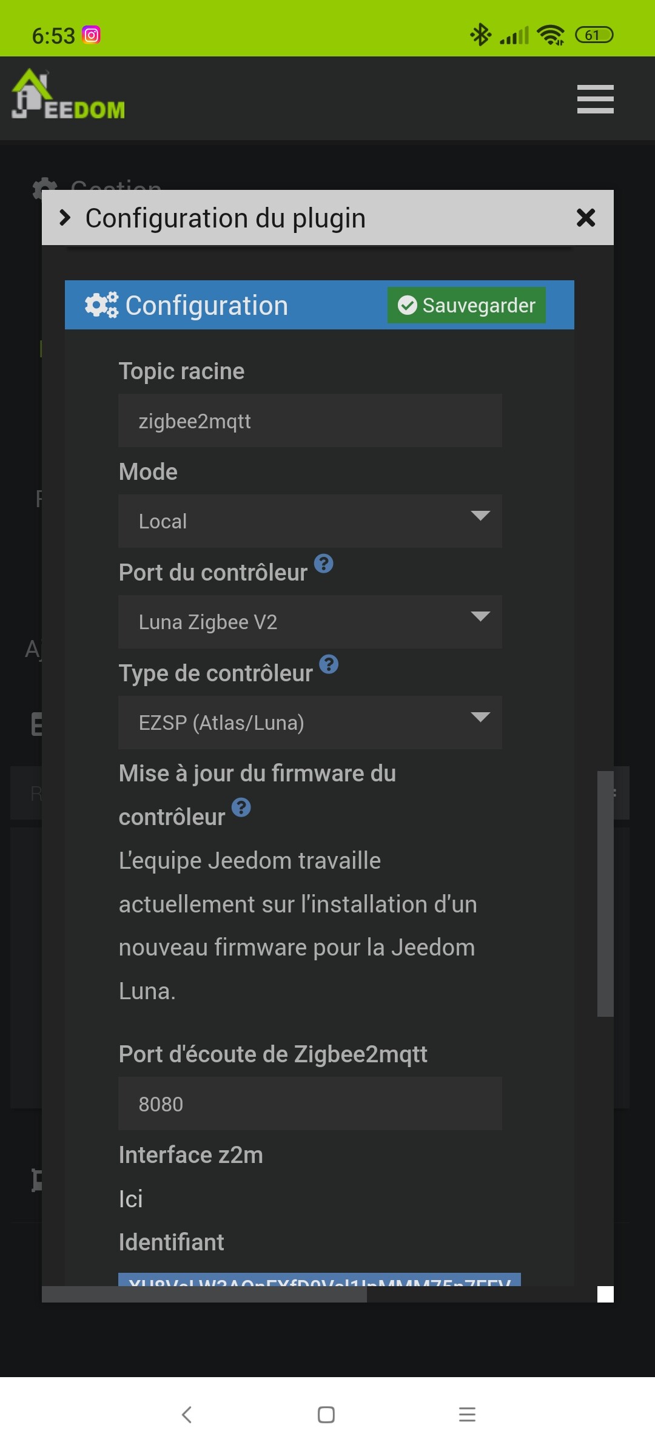655x1456 pixels.
Task: Click help icon next to Type de contrôleur
Action: coord(329,664)
